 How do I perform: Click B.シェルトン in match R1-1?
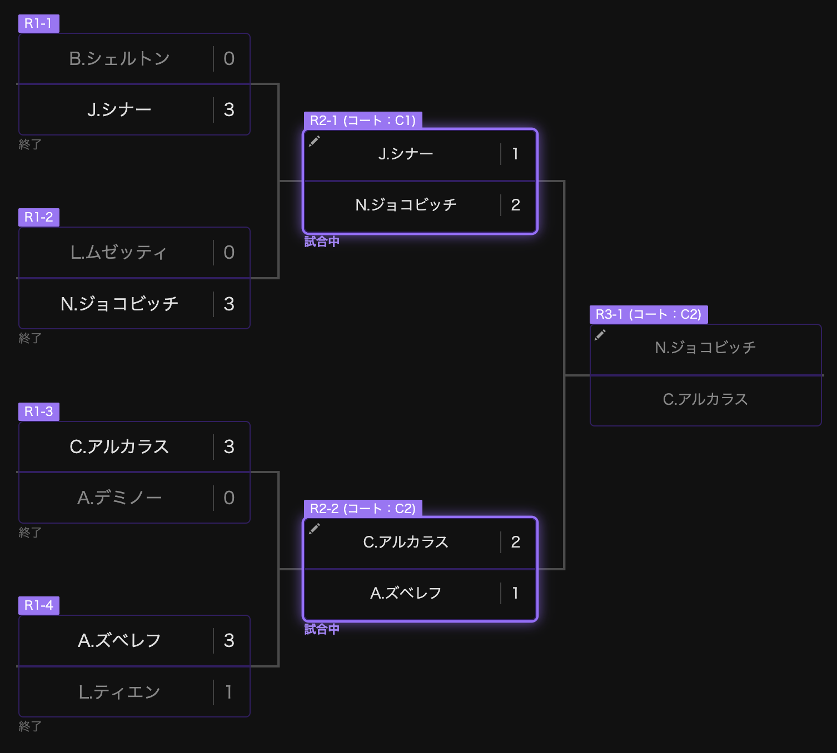click(x=119, y=58)
